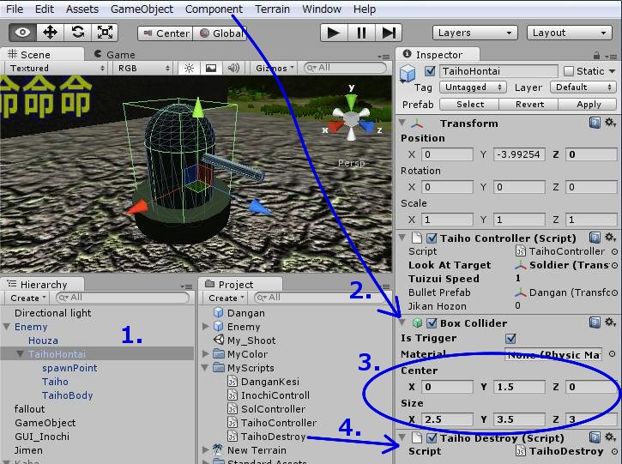Open Transform component help icon
The image size is (622, 464).
coord(595,123)
